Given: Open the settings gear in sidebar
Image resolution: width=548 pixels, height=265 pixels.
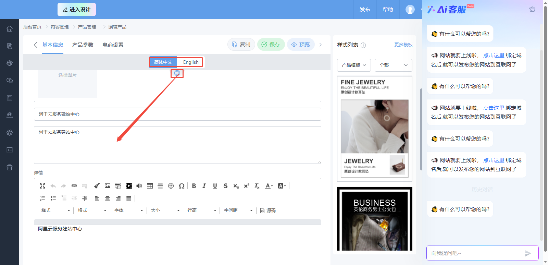Looking at the screenshot, I should [x=10, y=133].
